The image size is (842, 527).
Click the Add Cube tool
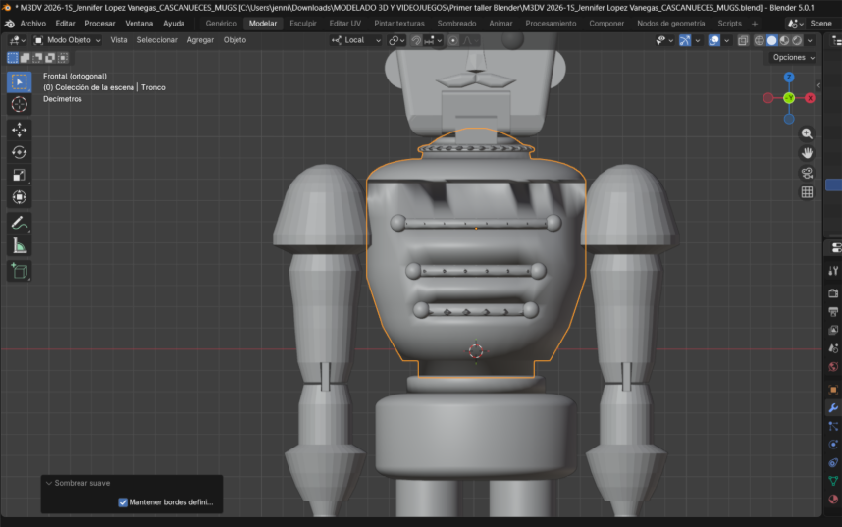tap(19, 270)
